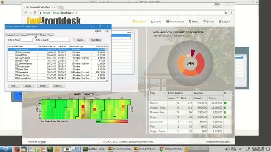Click the light orange segment of revenue donut

click(181, 63)
